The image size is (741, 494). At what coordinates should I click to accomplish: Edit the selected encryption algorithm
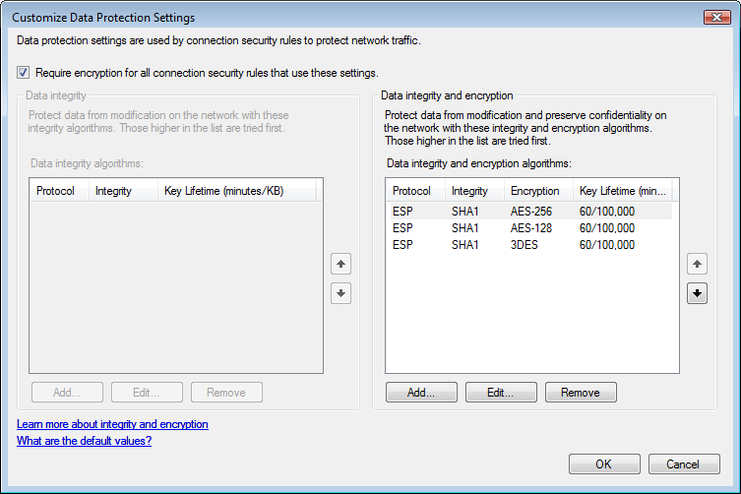(501, 393)
